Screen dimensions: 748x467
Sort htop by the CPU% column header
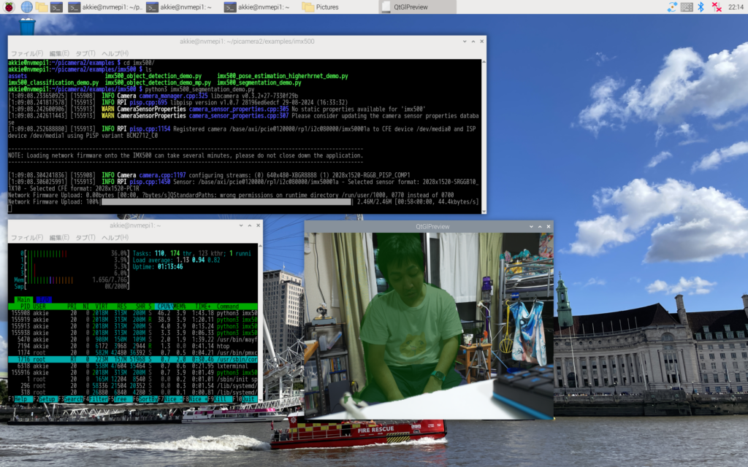point(164,306)
